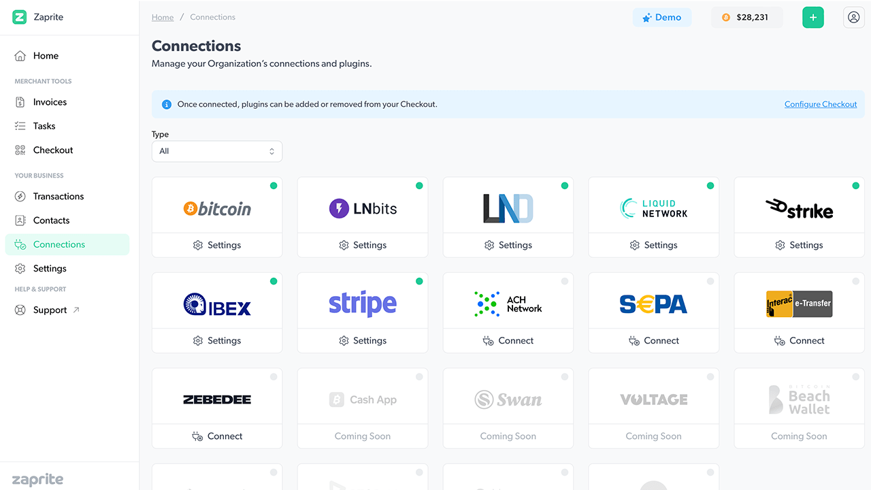Image resolution: width=871 pixels, height=490 pixels.
Task: Click the green Bitcoin connection status dot
Action: tap(274, 184)
